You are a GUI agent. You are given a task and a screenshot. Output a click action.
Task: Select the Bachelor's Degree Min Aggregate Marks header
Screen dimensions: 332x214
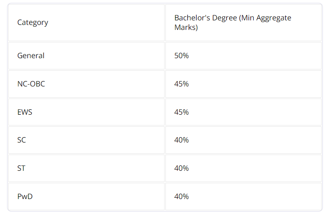(x=243, y=22)
